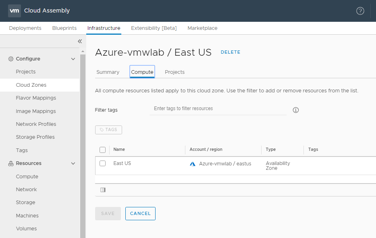The width and height of the screenshot is (376, 238).
Task: Click the Filter tags input field
Action: 218,109
